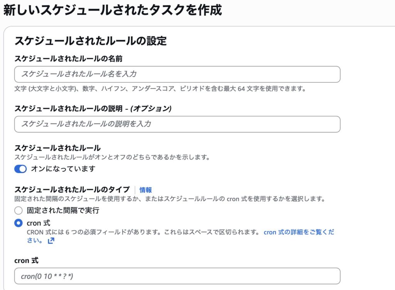
Task: Toggle the scheduled rule on/off switch
Action: [20, 169]
